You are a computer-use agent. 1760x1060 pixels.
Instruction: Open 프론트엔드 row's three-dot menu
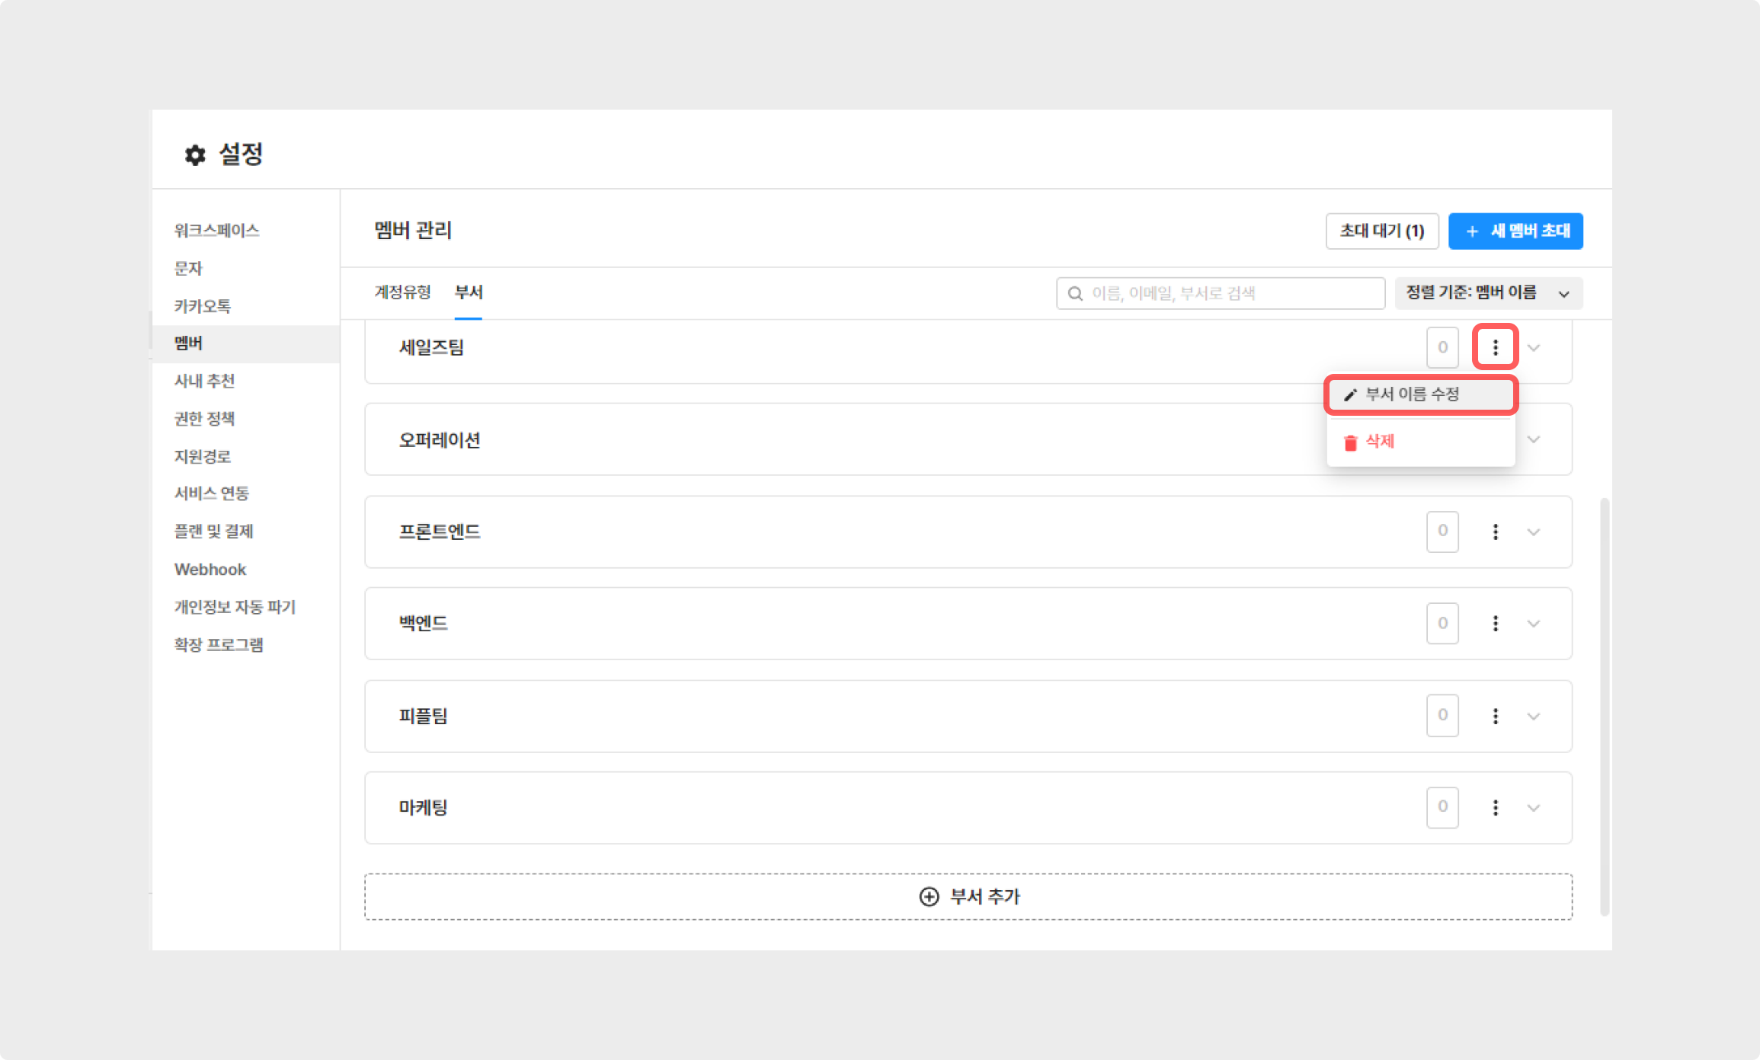(1495, 532)
